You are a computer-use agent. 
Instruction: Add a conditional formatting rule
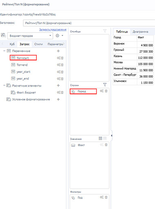coord(58,99)
